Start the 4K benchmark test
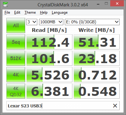Viewport: 126px width, 115px height. tap(16, 75)
